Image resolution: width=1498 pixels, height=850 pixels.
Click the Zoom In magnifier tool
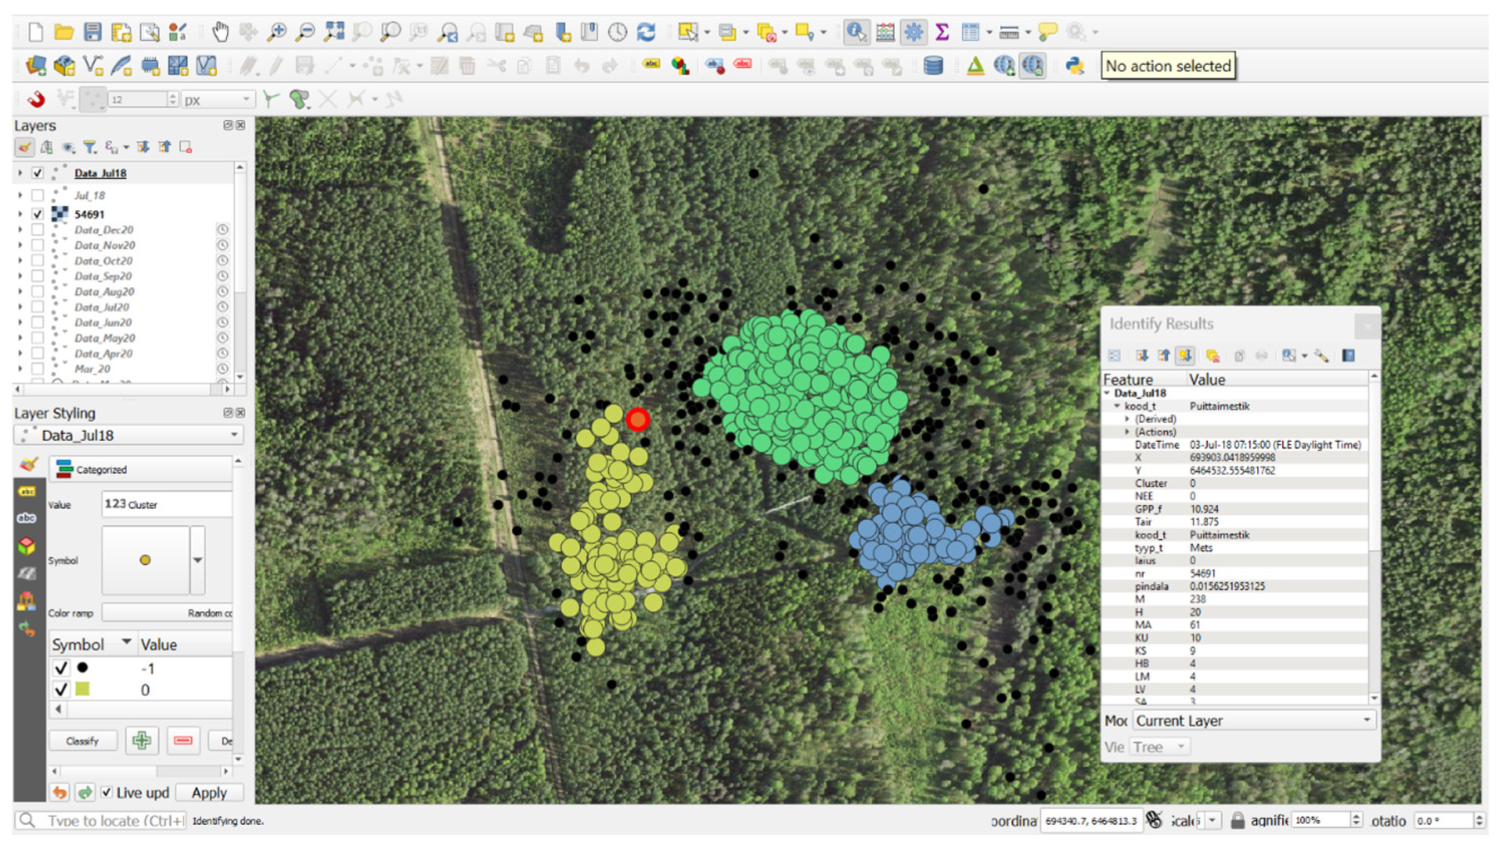tap(277, 32)
